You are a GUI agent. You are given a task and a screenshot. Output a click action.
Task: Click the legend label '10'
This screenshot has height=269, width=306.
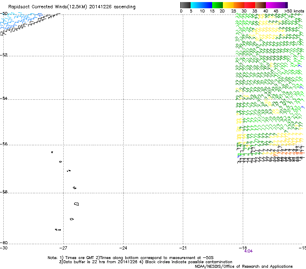pos(202,11)
